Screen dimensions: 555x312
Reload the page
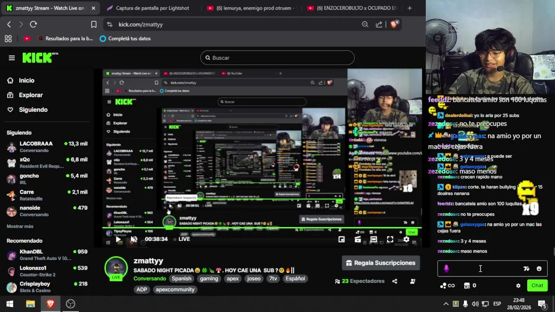click(33, 24)
